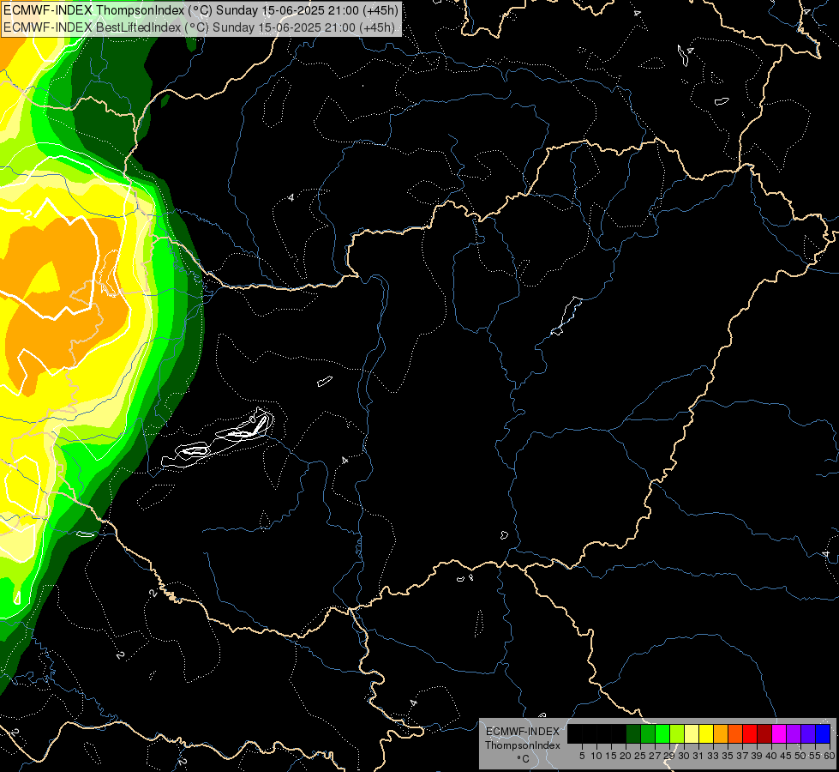Select the yellow 31-33 legend swatch
Screen dimensions: 839x772
coord(706,733)
